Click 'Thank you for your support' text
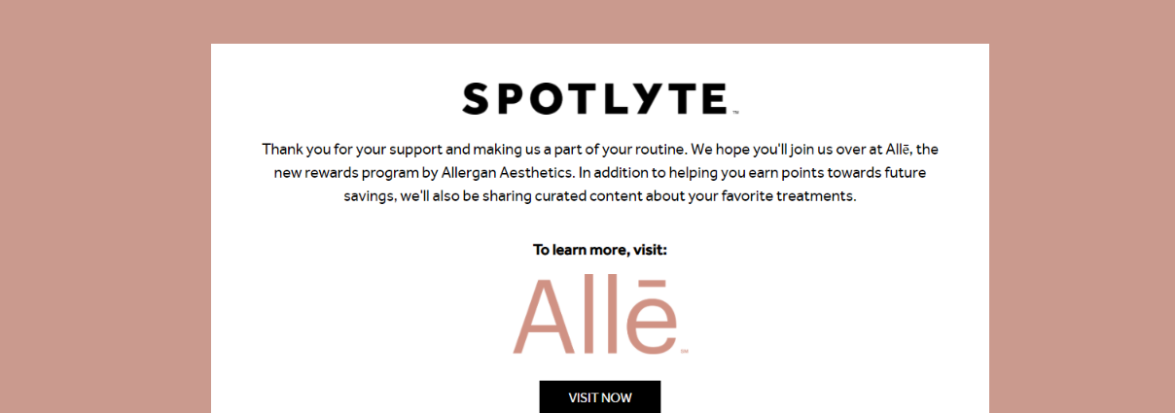This screenshot has height=413, width=1175. tap(352, 150)
